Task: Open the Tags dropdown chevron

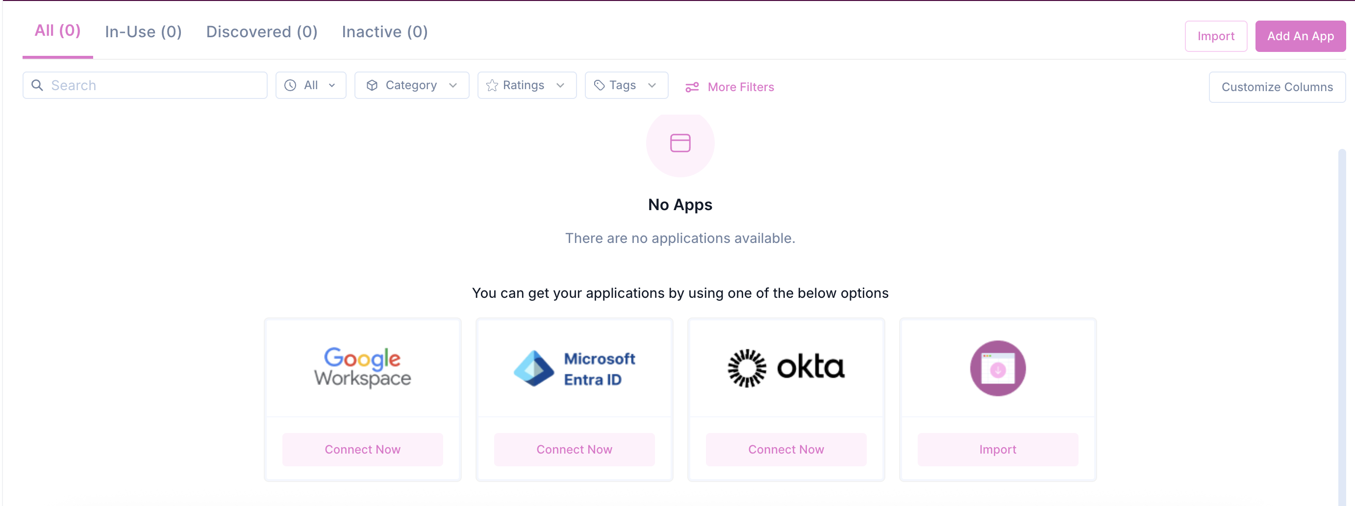Action: [x=652, y=86]
